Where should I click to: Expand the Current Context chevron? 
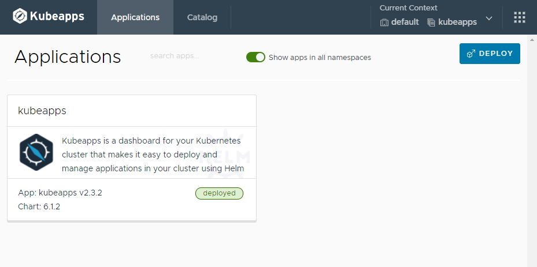tap(489, 18)
